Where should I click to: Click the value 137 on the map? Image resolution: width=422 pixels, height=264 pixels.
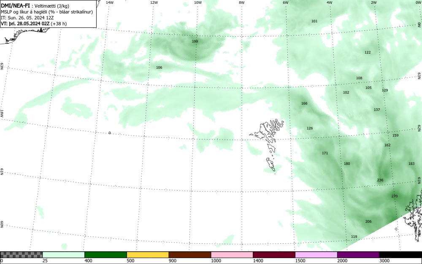pyautogui.click(x=377, y=110)
